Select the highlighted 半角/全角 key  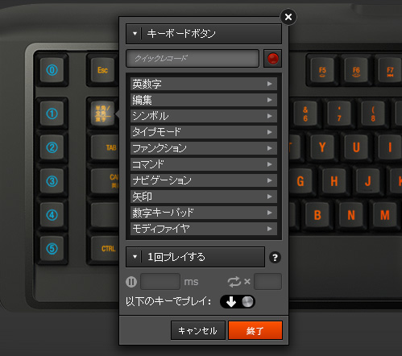102,114
